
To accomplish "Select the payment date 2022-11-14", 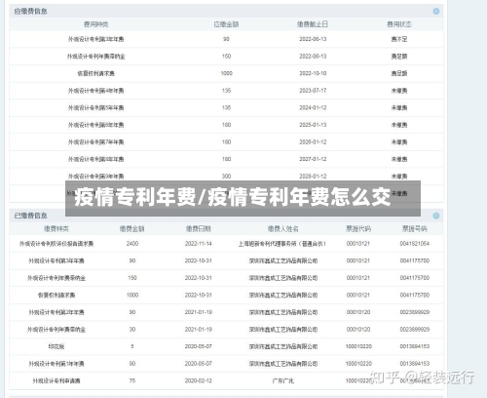I will tap(199, 244).
